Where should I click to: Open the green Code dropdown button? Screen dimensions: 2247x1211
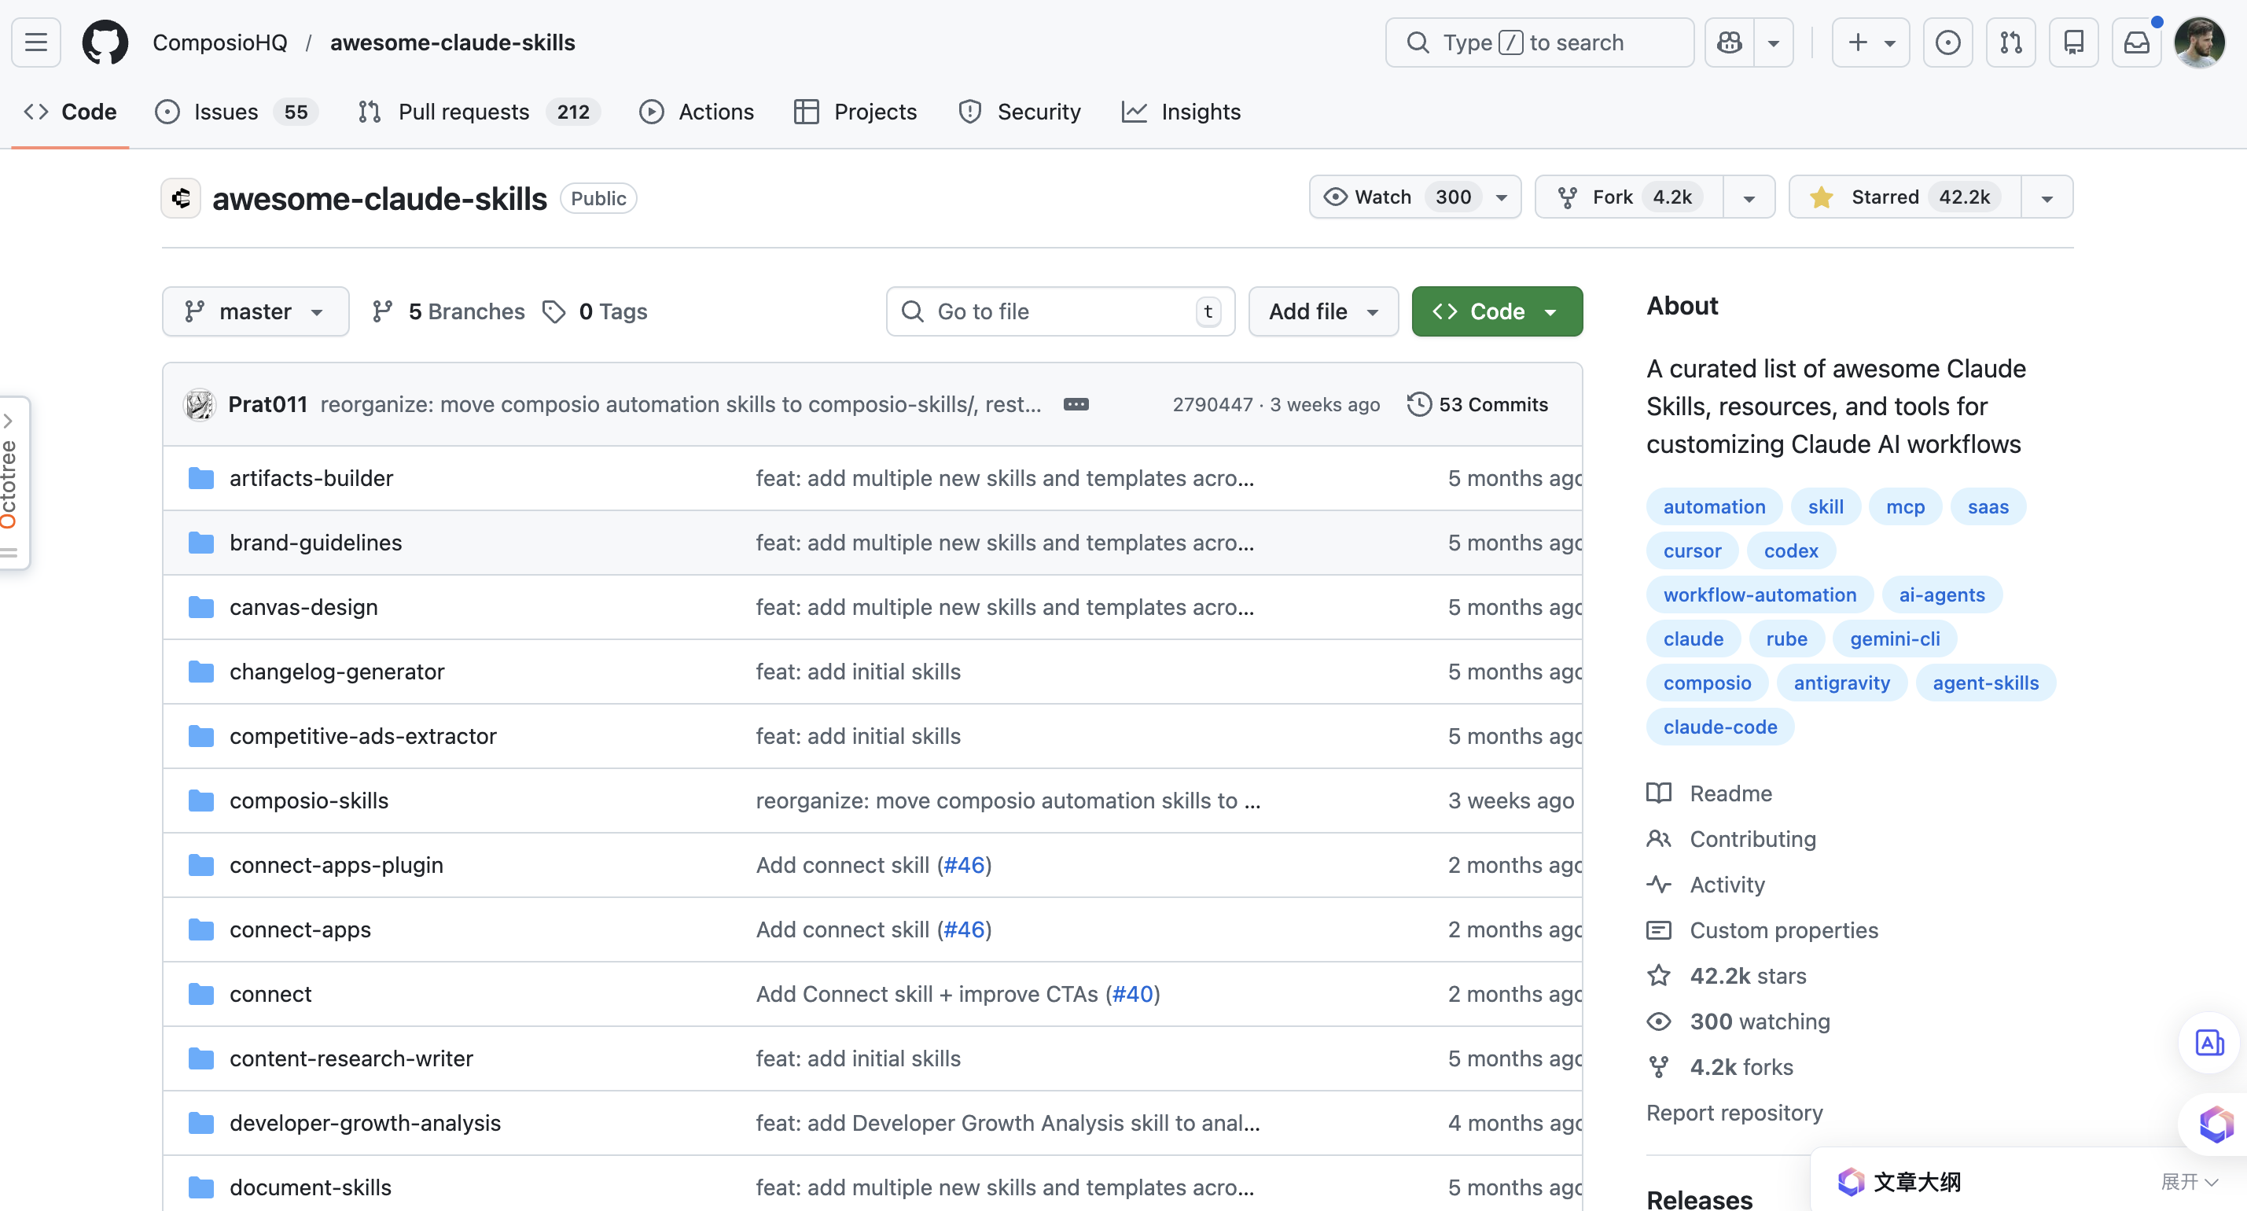click(1497, 311)
